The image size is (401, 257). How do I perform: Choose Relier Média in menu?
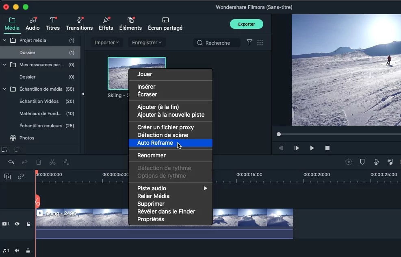click(171, 196)
